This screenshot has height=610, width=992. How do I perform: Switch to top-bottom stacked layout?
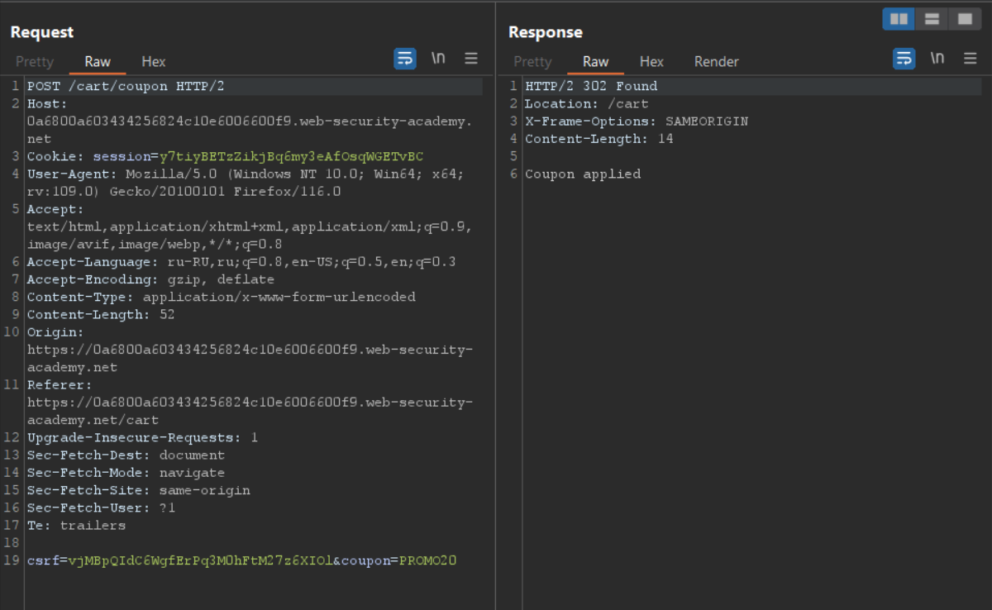tap(932, 19)
